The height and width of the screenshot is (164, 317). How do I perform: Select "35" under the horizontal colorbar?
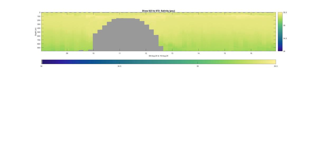click(x=198, y=66)
